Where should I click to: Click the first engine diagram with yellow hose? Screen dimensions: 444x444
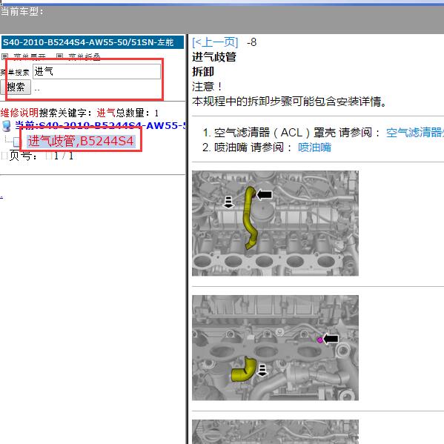click(275, 223)
